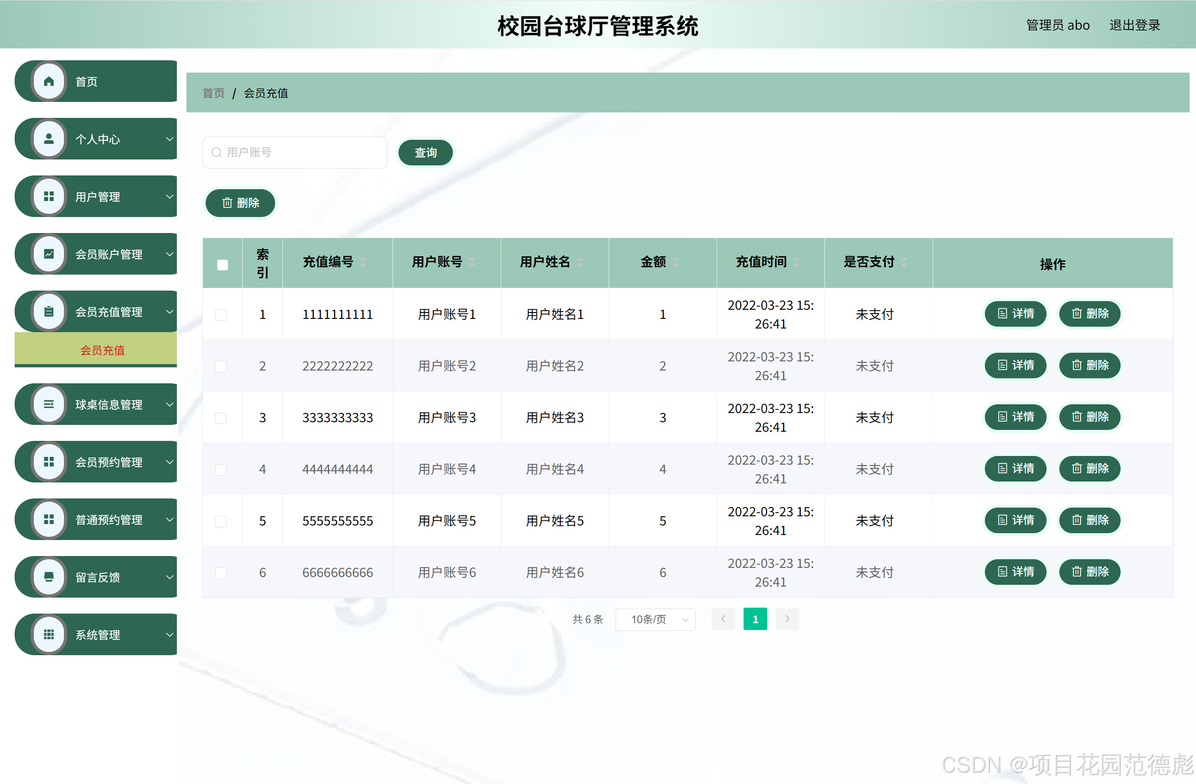Click the trash icon on the 删除 button

tap(227, 203)
